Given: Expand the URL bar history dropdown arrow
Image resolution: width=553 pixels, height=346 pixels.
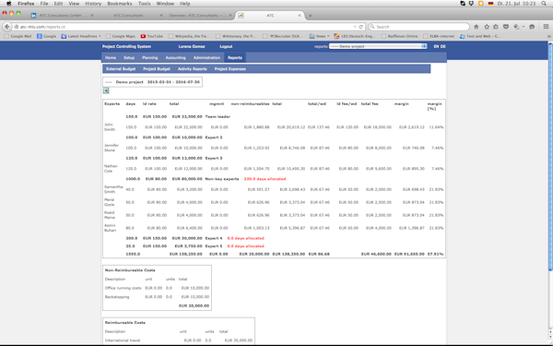Looking at the screenshot, I should (x=355, y=27).
